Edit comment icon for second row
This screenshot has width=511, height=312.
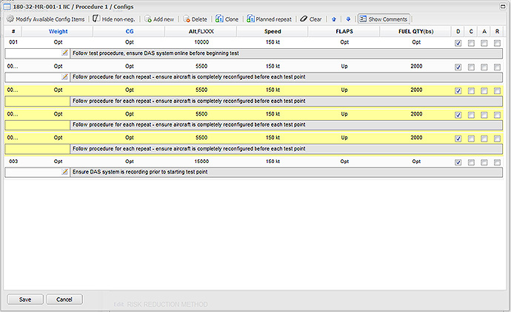(65, 77)
